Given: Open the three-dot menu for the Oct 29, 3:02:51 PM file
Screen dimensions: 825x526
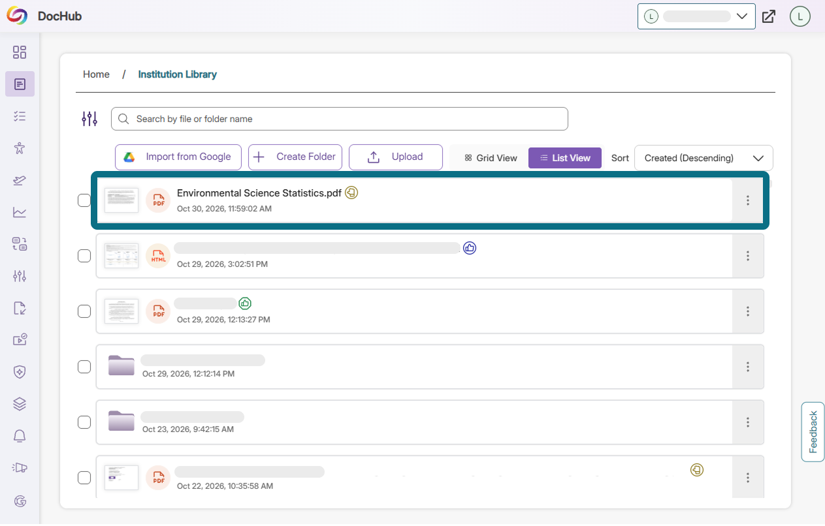Looking at the screenshot, I should click(748, 256).
